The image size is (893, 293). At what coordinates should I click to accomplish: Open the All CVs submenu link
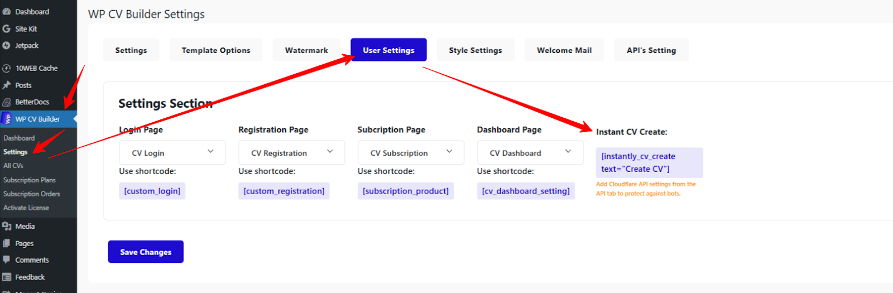point(13,166)
